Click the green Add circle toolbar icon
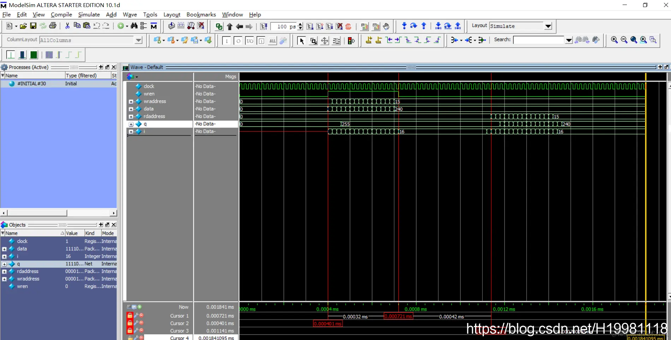This screenshot has width=671, height=340. click(x=121, y=26)
